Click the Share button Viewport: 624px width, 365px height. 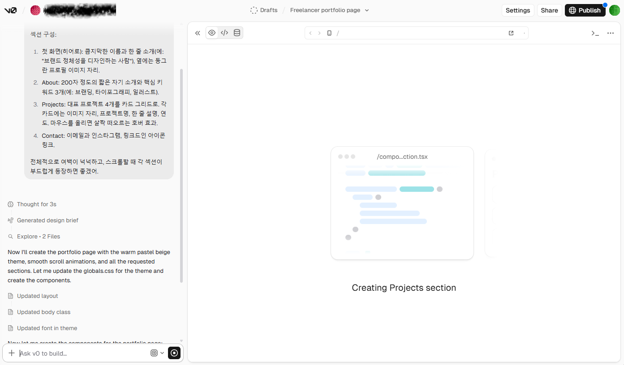point(549,10)
